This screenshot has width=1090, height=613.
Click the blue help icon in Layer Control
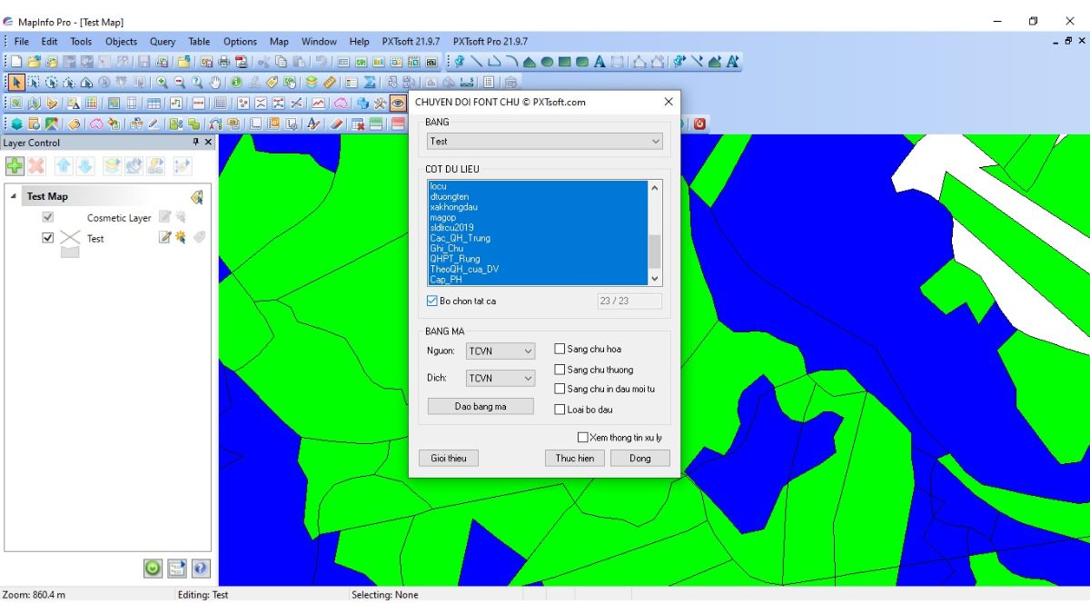200,569
